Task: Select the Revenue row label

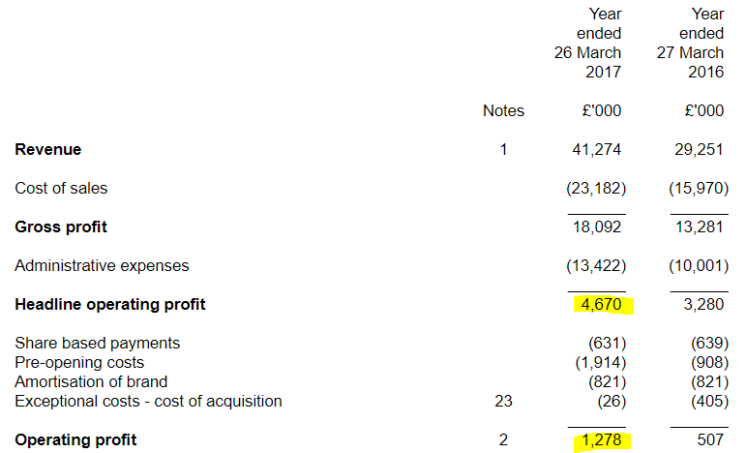Action: click(x=48, y=149)
